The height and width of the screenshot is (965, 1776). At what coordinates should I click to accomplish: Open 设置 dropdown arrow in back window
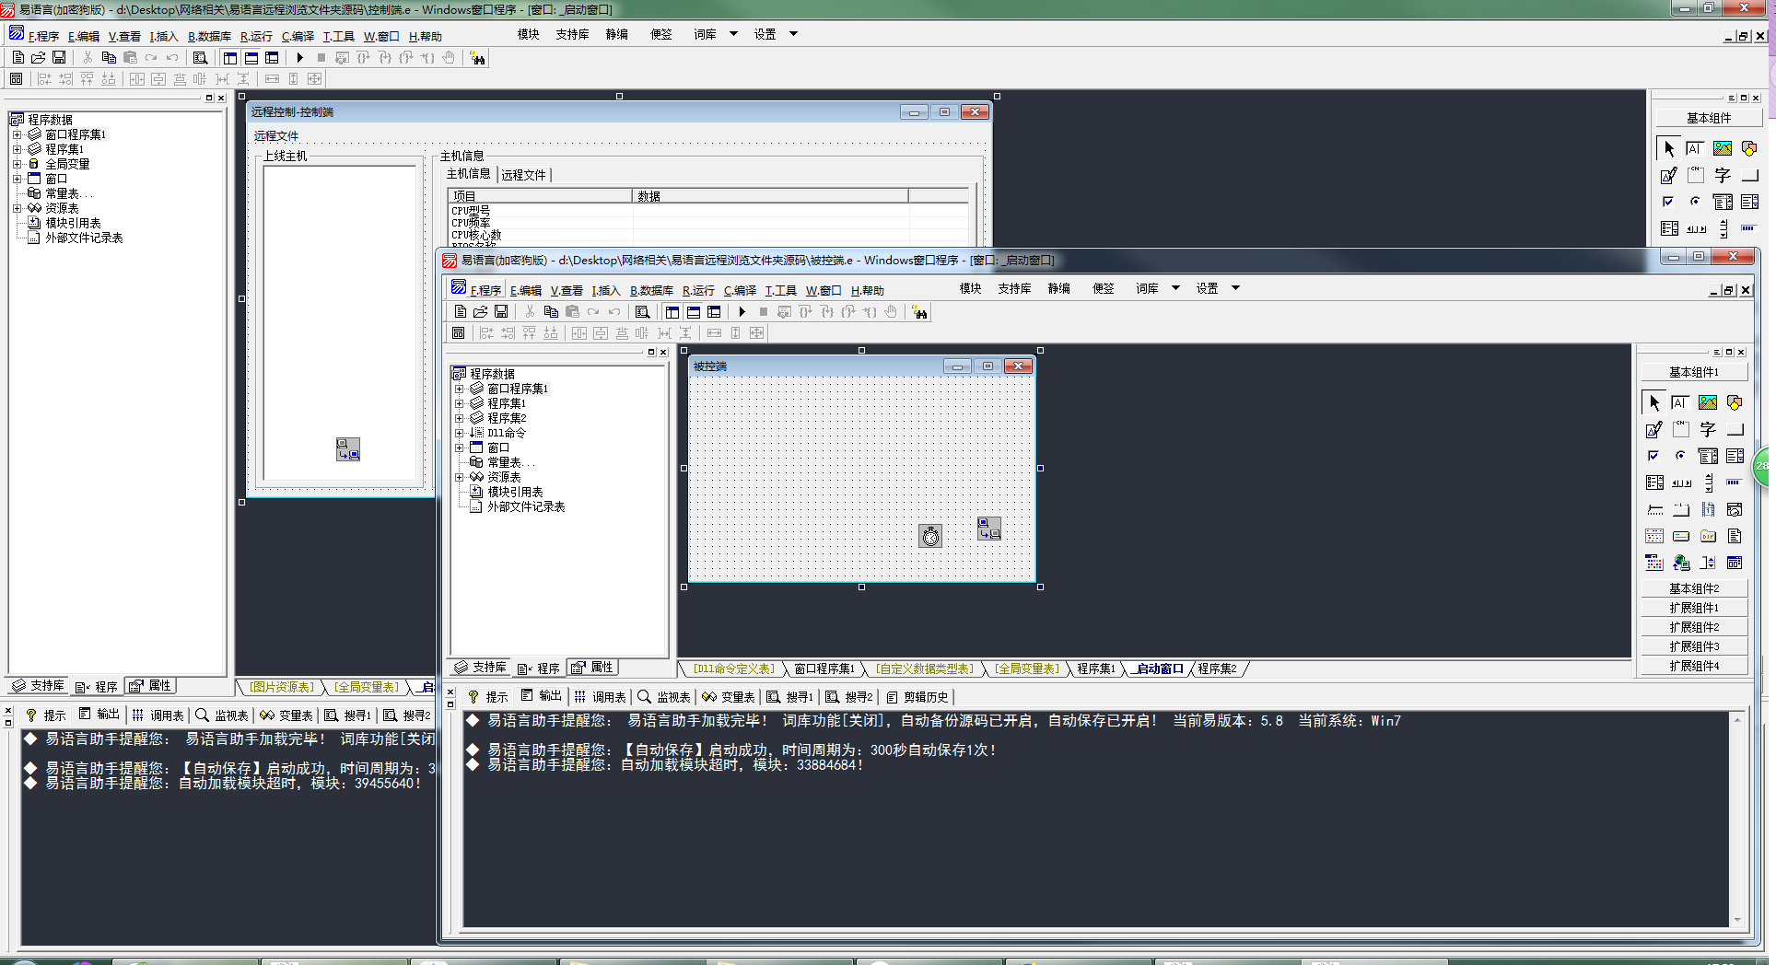(793, 34)
